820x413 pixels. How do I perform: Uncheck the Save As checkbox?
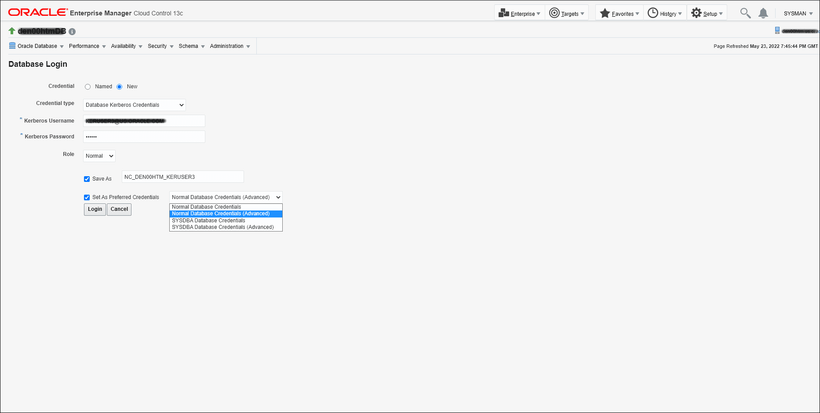[87, 179]
